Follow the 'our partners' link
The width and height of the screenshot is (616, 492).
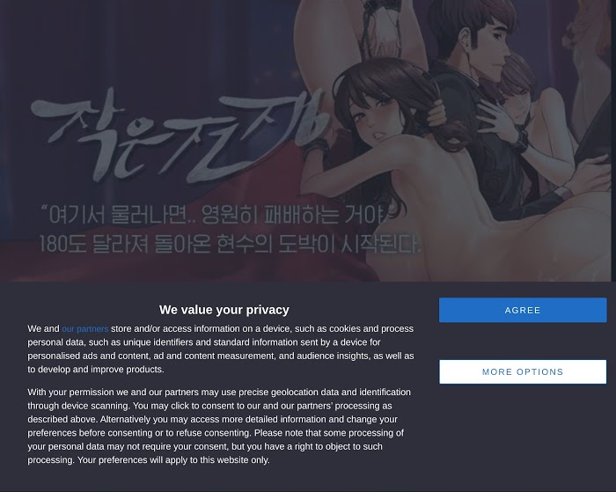(x=84, y=329)
